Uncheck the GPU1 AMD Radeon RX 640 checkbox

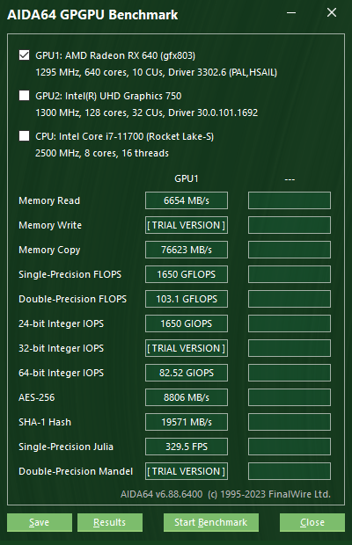tap(24, 55)
